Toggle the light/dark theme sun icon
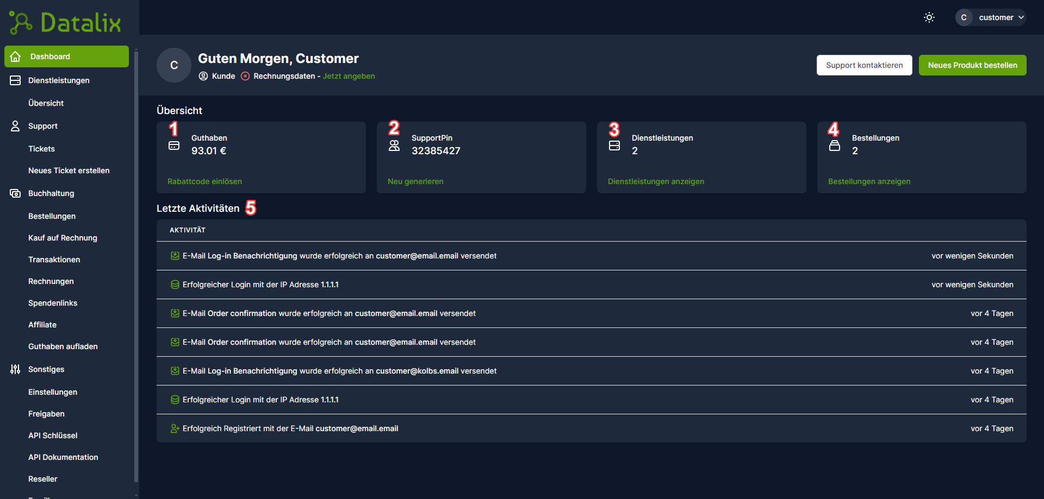Viewport: 1044px width, 499px height. click(929, 17)
